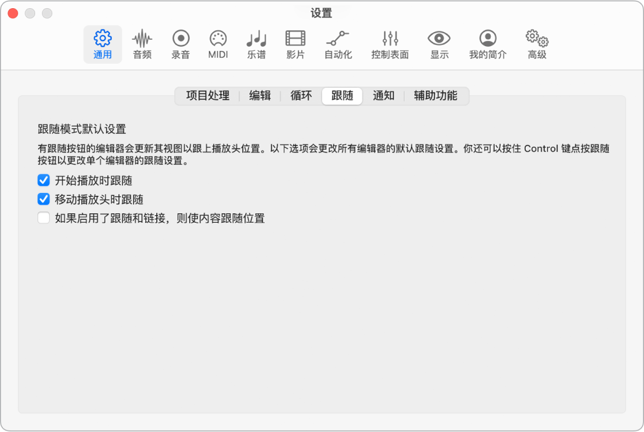Switch to the 项目处理 tab

(208, 96)
